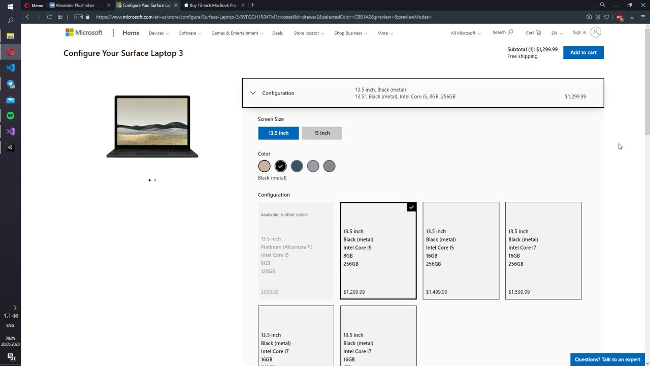Expand the Shop Business menu
Image resolution: width=650 pixels, height=366 pixels.
350,33
